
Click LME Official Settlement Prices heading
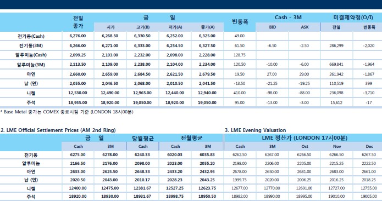(x=58, y=130)
